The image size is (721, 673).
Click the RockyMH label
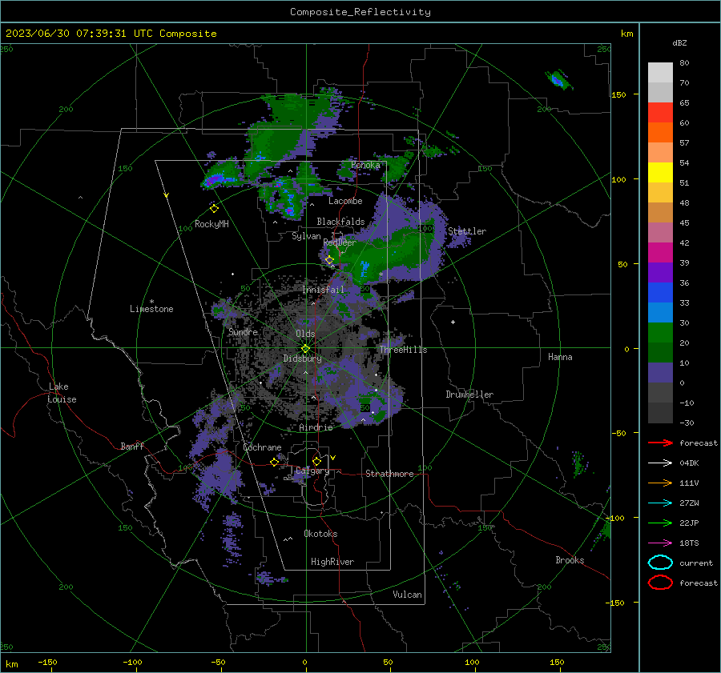[211, 224]
